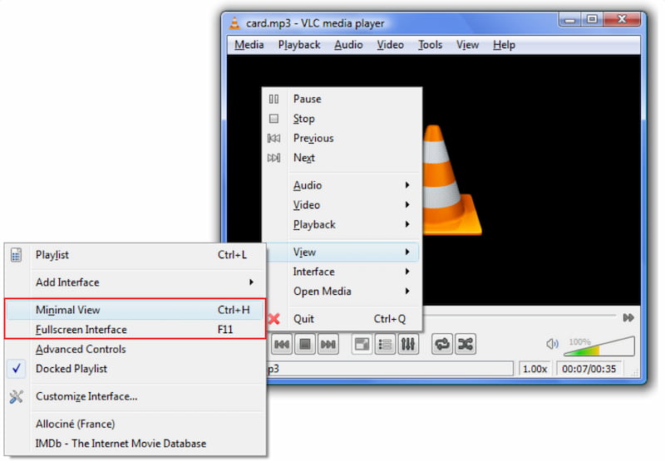This screenshot has width=665, height=461.
Task: Select Next in the context menu
Action: click(x=342, y=158)
